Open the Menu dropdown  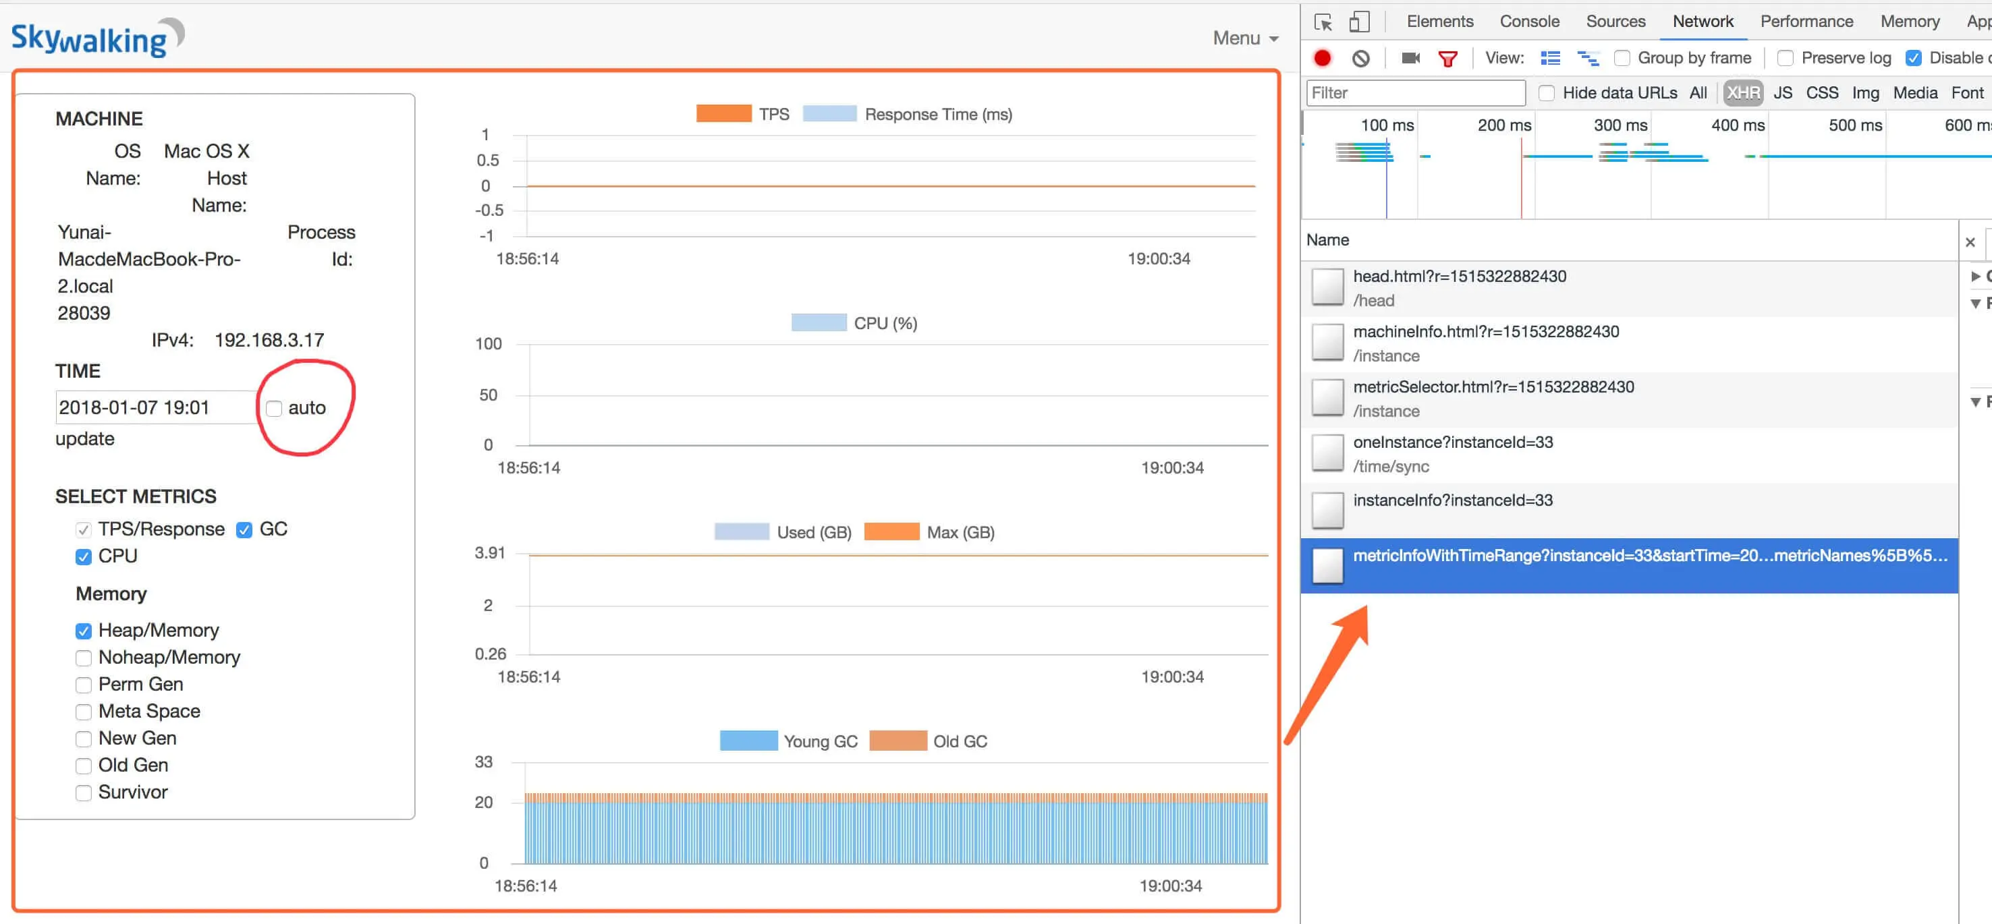coord(1245,38)
